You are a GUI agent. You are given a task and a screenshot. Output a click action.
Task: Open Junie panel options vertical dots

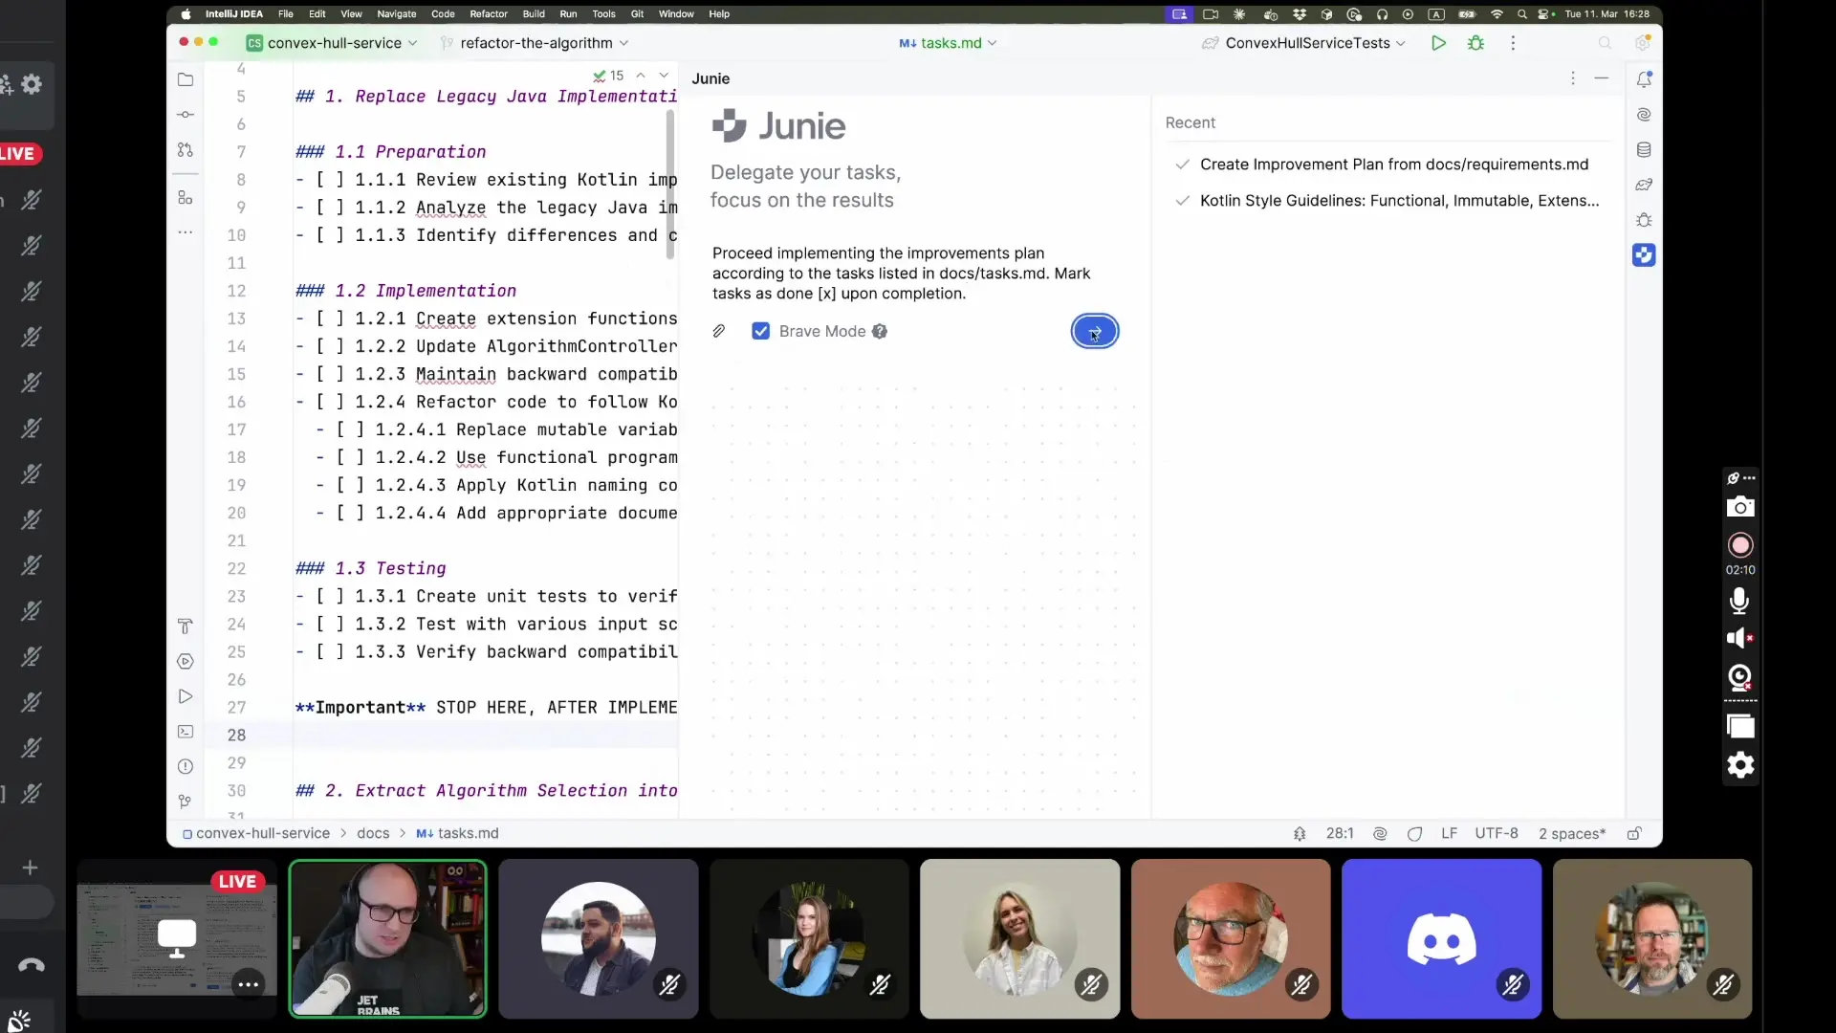coord(1572,78)
